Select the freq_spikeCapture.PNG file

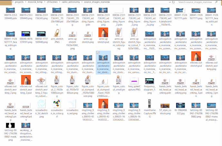pyautogui.click(x=134, y=80)
